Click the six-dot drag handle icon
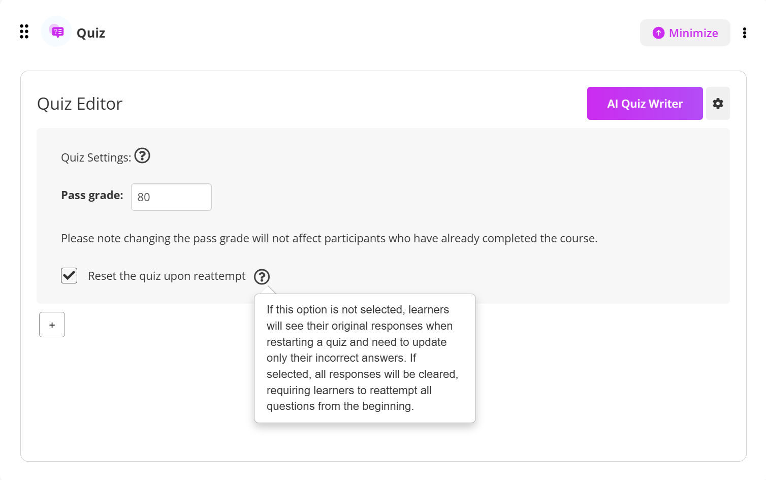The image size is (766, 480). [24, 31]
